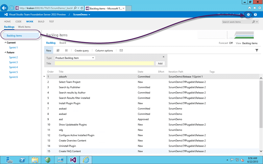The width and height of the screenshot is (263, 164).
Task: Open Column options
Action: tap(104, 51)
